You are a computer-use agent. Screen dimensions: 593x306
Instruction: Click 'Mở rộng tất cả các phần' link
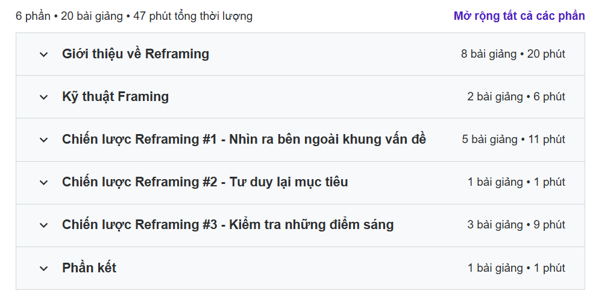[519, 16]
